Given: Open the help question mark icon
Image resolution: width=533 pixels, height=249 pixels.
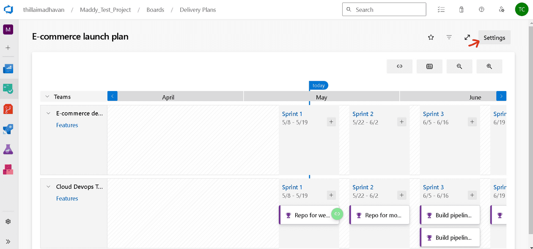Looking at the screenshot, I should (x=481, y=9).
